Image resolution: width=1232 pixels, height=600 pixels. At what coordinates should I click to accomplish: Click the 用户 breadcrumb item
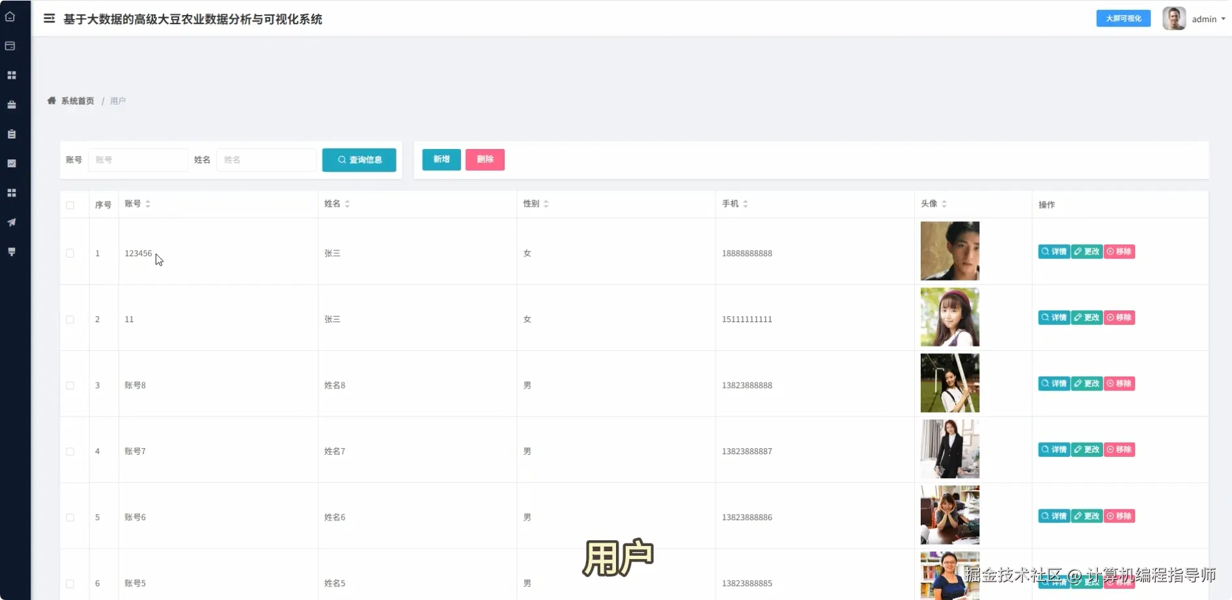(118, 101)
